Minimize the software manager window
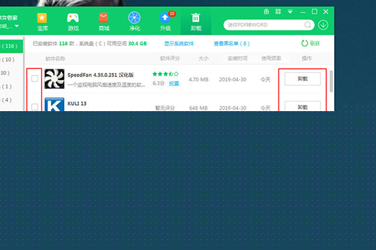This screenshot has height=250, width=376. coord(303,12)
